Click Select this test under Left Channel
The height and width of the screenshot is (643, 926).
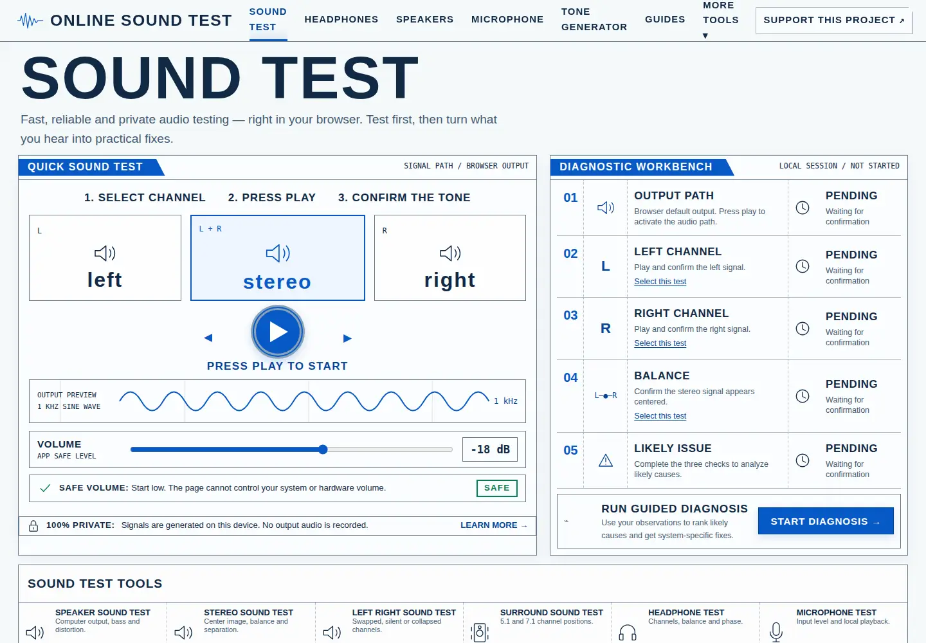pyautogui.click(x=660, y=282)
